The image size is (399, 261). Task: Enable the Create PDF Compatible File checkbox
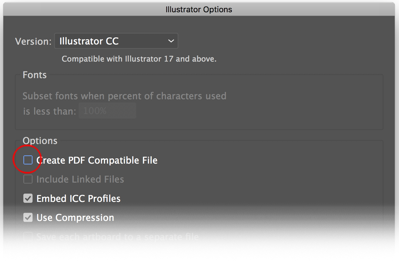[28, 160]
